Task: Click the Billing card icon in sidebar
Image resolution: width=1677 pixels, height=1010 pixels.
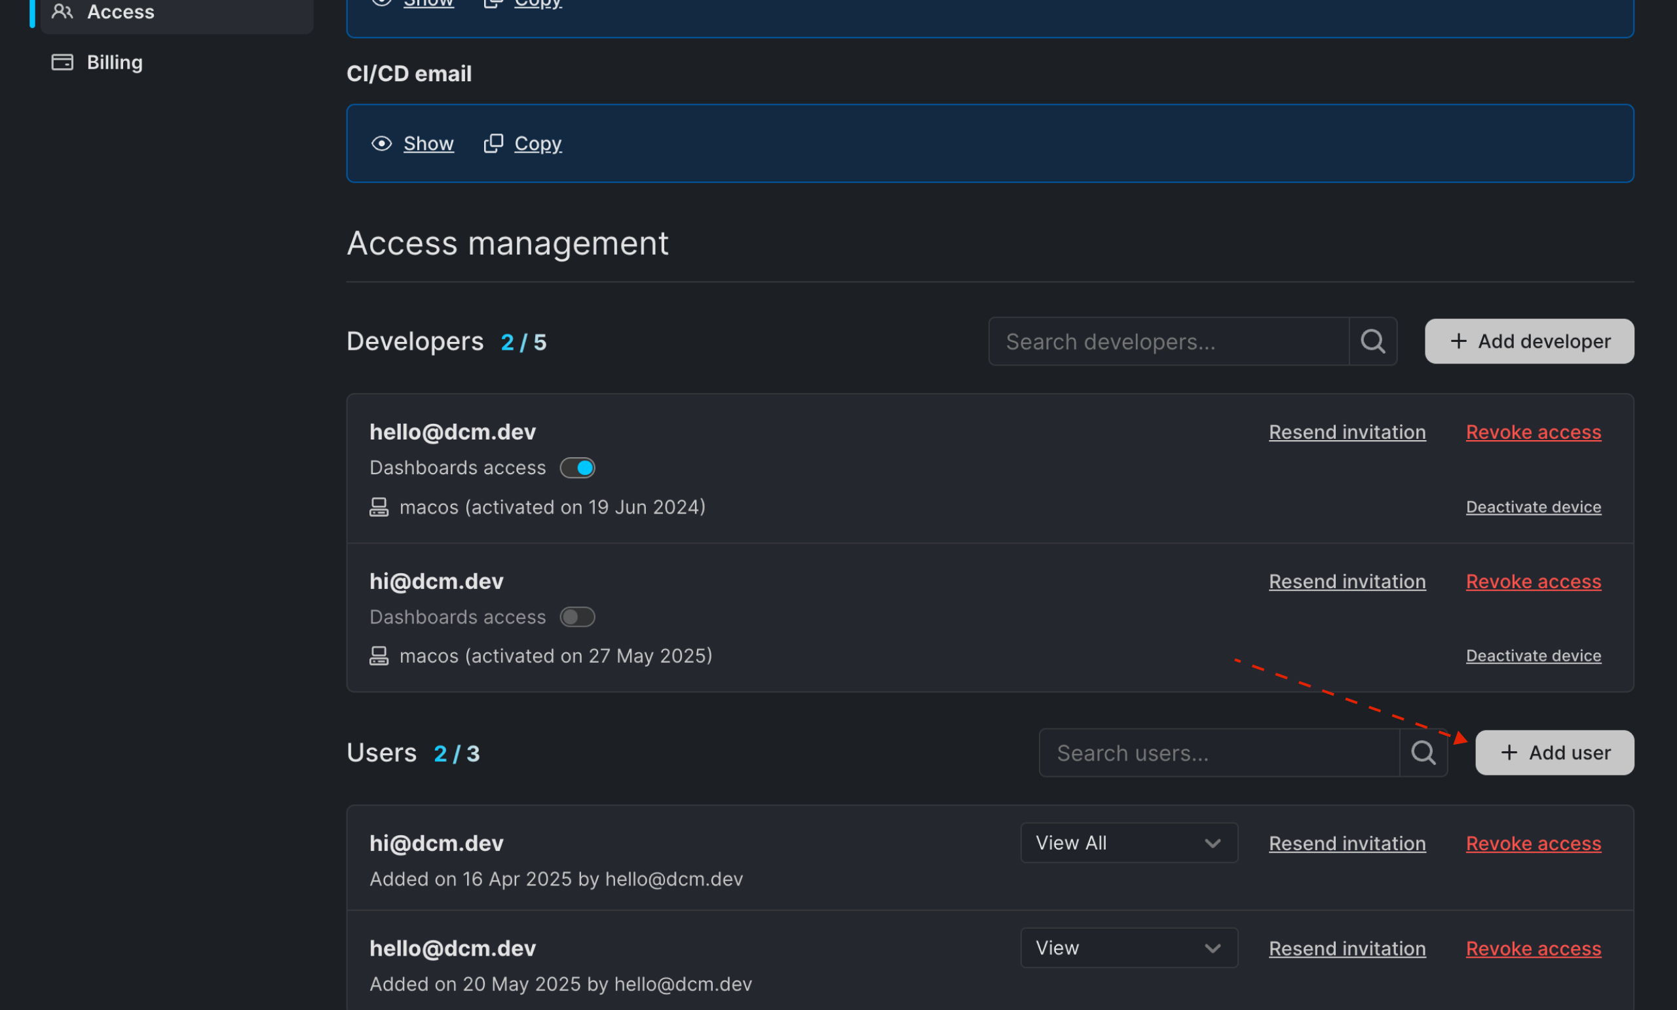Action: (62, 62)
